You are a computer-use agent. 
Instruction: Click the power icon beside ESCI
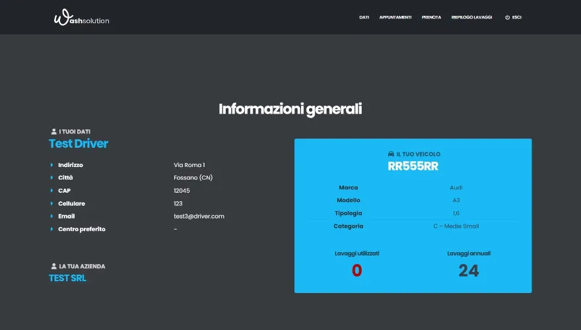click(507, 17)
